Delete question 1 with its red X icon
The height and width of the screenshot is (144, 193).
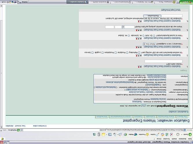coord(139,67)
